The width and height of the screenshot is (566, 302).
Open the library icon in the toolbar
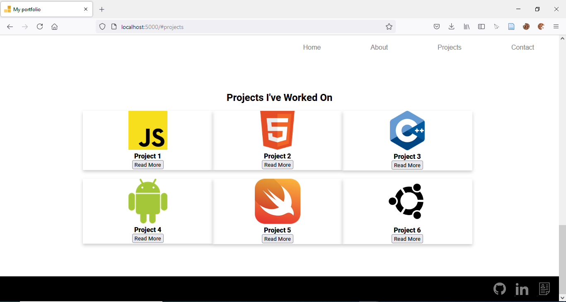point(467,27)
